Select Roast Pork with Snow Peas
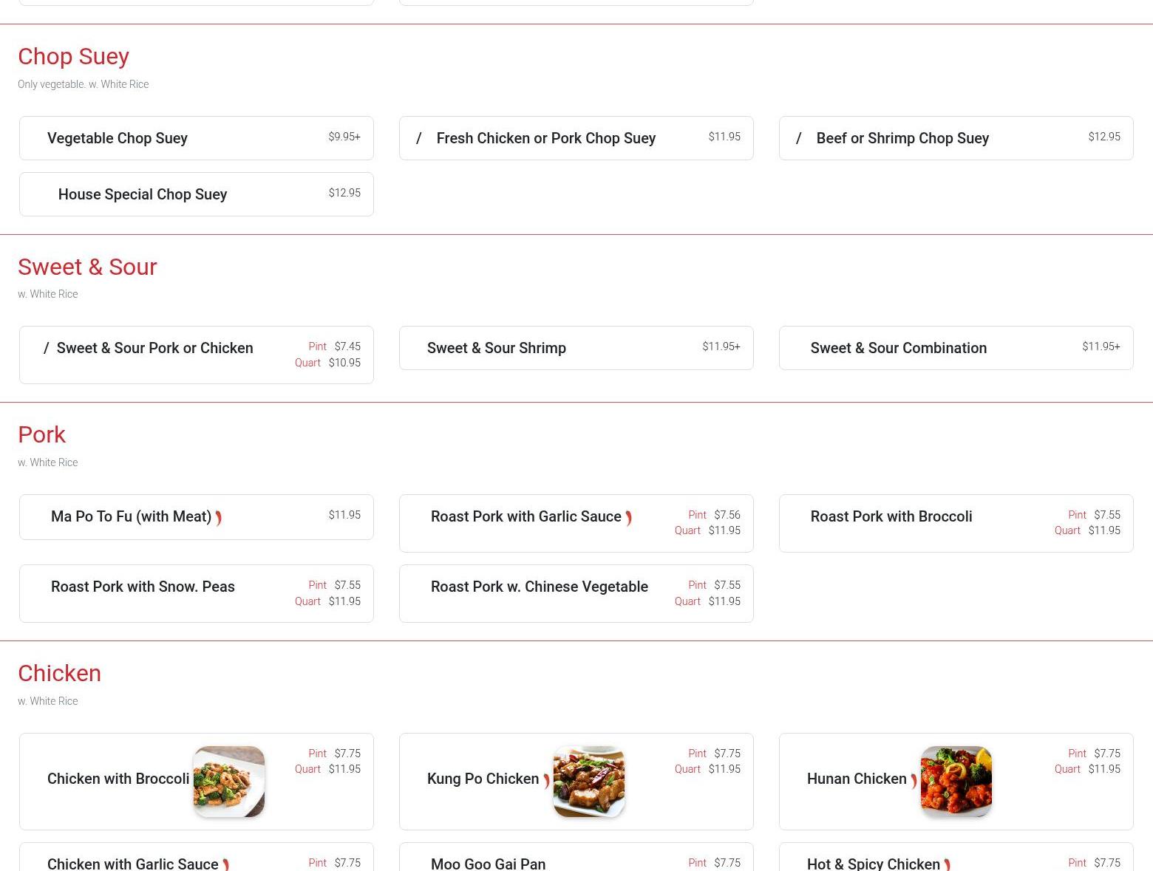This screenshot has height=871, width=1153. pyautogui.click(x=143, y=587)
